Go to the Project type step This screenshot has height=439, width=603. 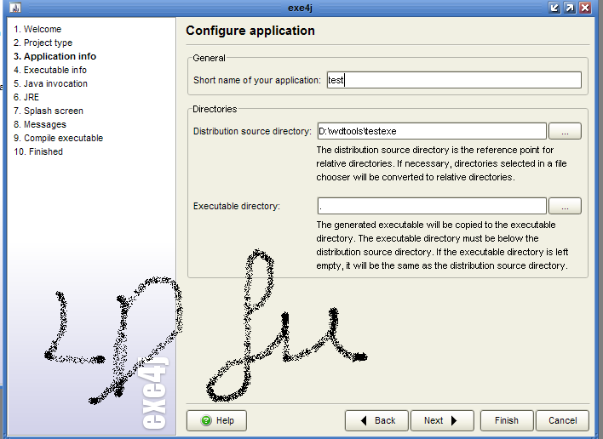point(43,43)
